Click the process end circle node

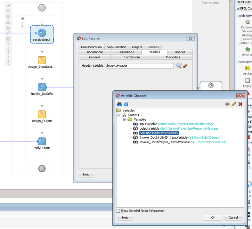[42, 169]
